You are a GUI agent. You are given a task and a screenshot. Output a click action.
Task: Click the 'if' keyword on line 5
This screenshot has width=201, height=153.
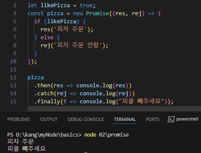(37, 21)
